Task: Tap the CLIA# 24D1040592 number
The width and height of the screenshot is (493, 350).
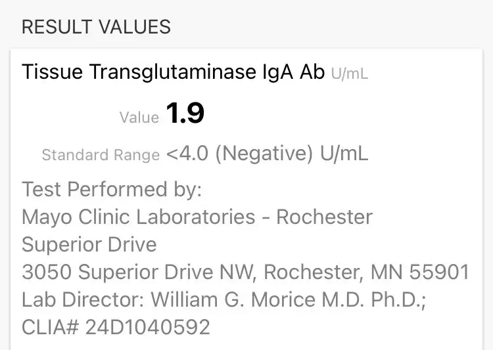Action: pos(116,327)
